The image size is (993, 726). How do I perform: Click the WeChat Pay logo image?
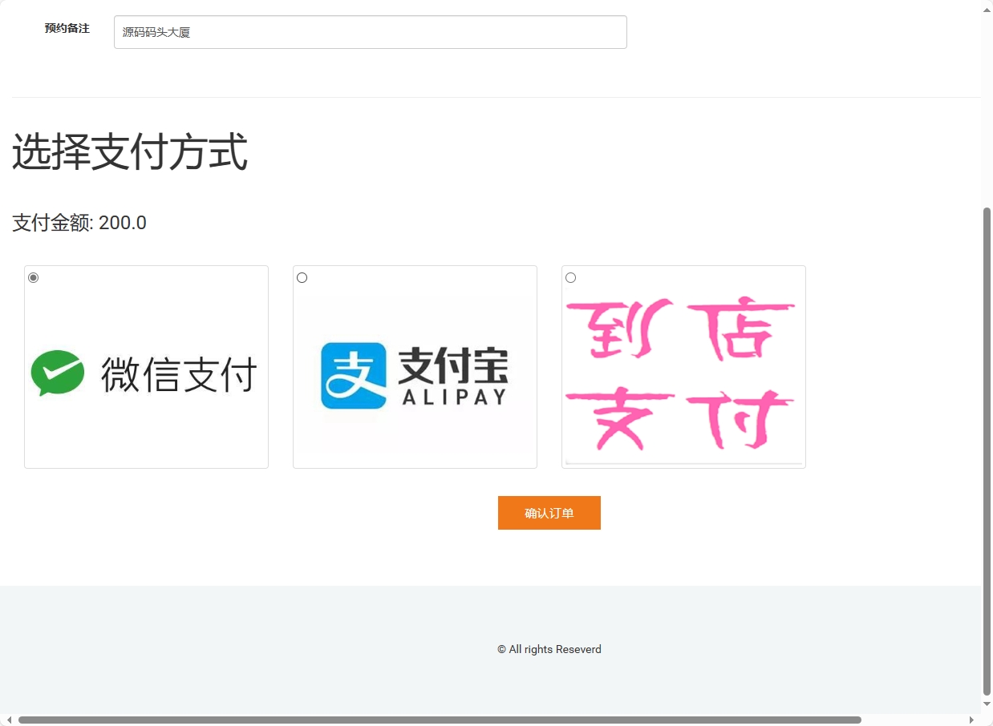pos(146,370)
